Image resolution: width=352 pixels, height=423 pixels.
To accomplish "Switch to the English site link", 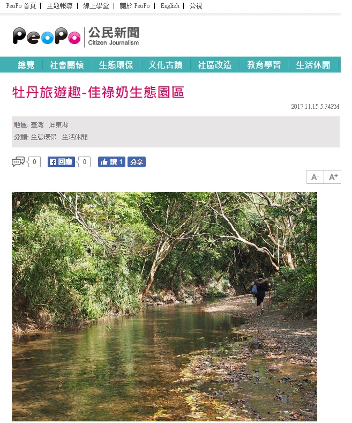I will coord(170,6).
